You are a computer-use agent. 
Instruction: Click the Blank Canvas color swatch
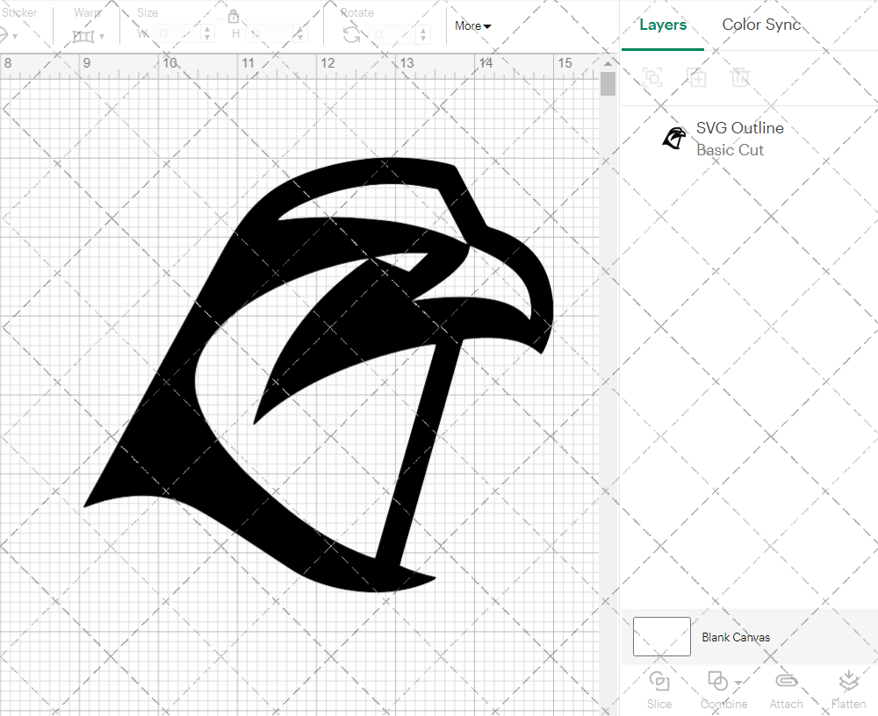[660, 637]
